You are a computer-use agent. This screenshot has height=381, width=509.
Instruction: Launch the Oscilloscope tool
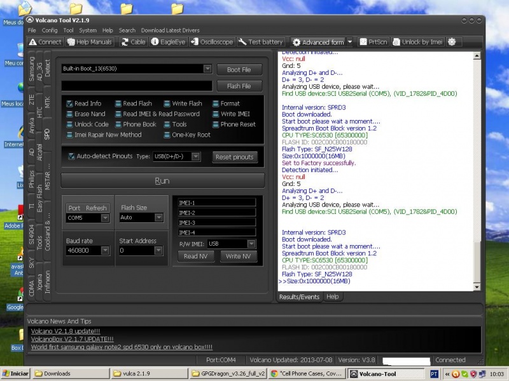(x=212, y=42)
